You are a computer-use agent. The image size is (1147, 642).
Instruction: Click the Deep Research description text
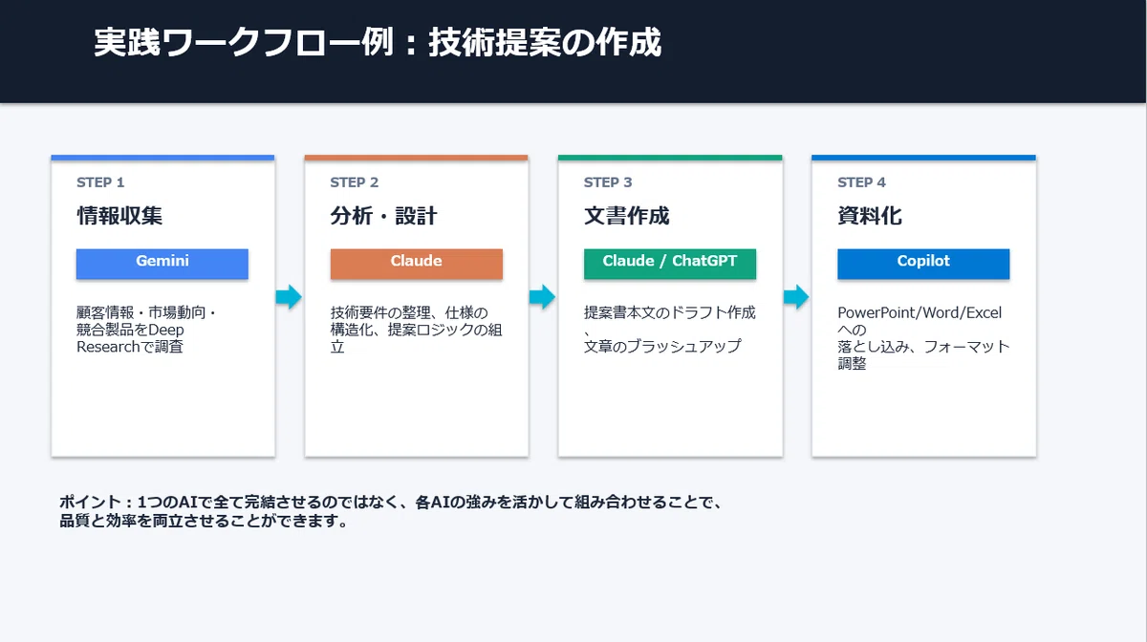click(147, 330)
